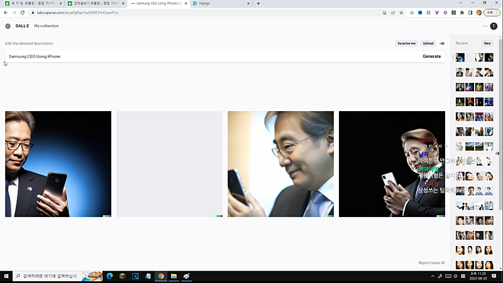This screenshot has width=503, height=283.
Task: Open the Chrome profile avatar
Action: point(479,13)
